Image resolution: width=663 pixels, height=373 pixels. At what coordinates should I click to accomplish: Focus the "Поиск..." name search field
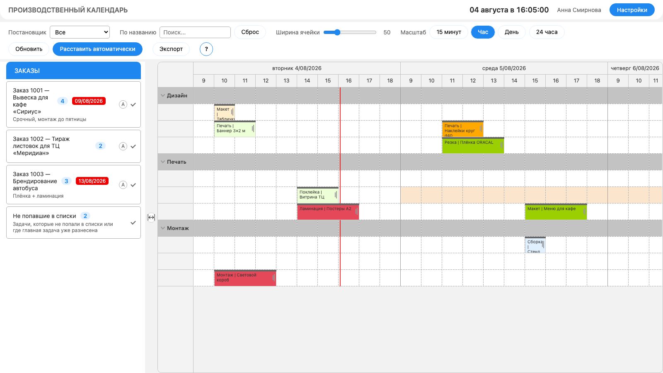pyautogui.click(x=195, y=32)
